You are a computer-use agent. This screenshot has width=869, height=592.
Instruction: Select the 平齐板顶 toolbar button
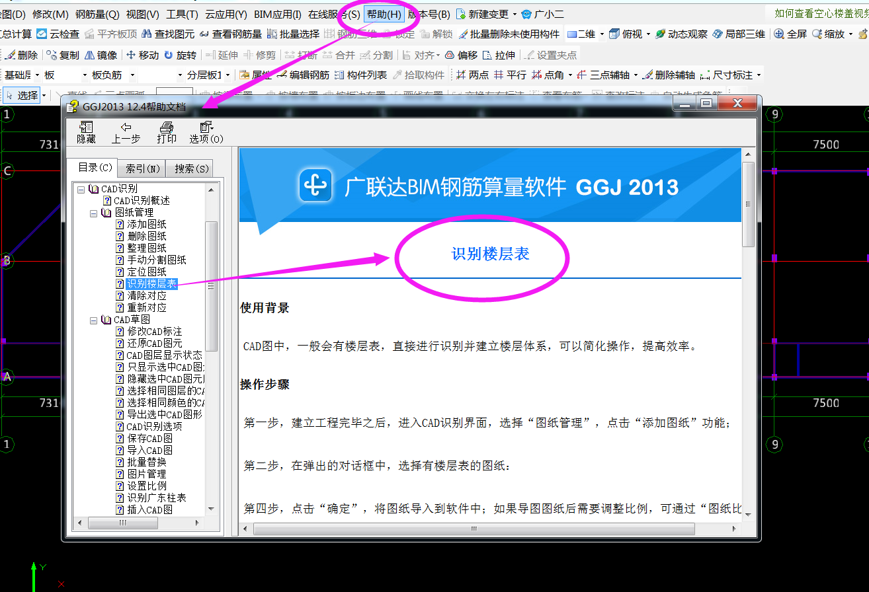tap(110, 34)
